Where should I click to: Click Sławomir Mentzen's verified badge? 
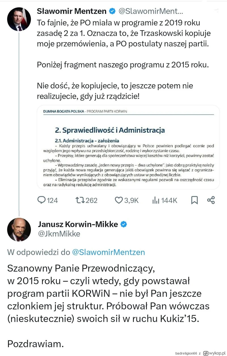pyautogui.click(x=112, y=11)
